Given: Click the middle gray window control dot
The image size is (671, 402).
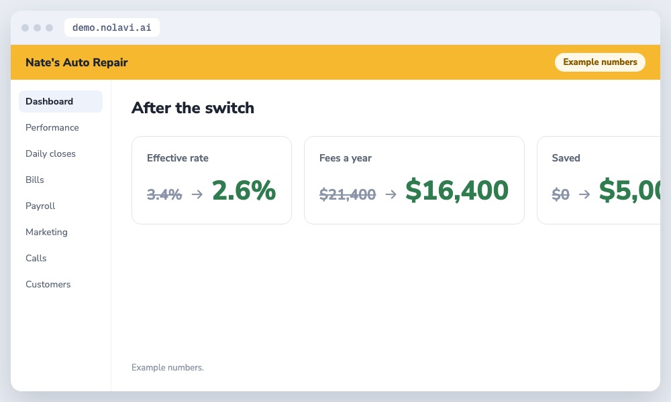Looking at the screenshot, I should [x=37, y=27].
